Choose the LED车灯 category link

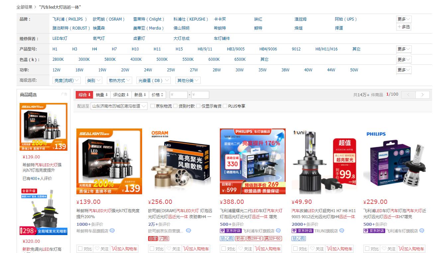click(x=60, y=39)
